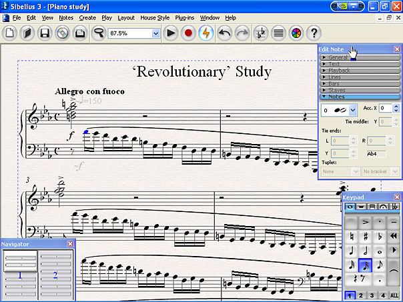The width and height of the screenshot is (403, 302).
Task: Start recording with the red record button
Action: pyautogui.click(x=188, y=33)
